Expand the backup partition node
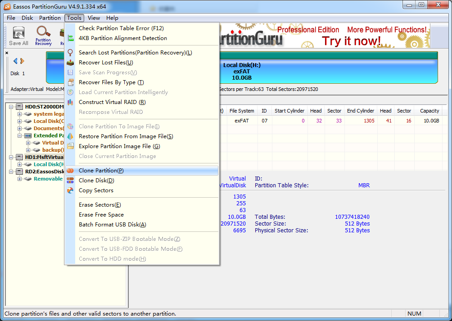This screenshot has width=452, height=321. [28, 150]
